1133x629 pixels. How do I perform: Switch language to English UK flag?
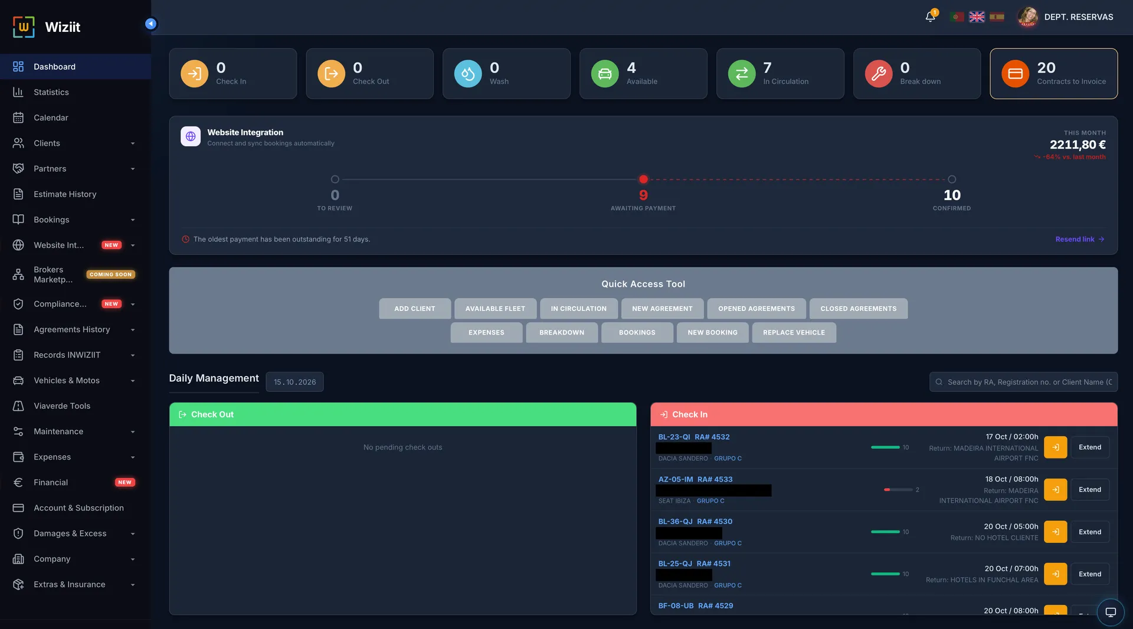click(x=977, y=17)
